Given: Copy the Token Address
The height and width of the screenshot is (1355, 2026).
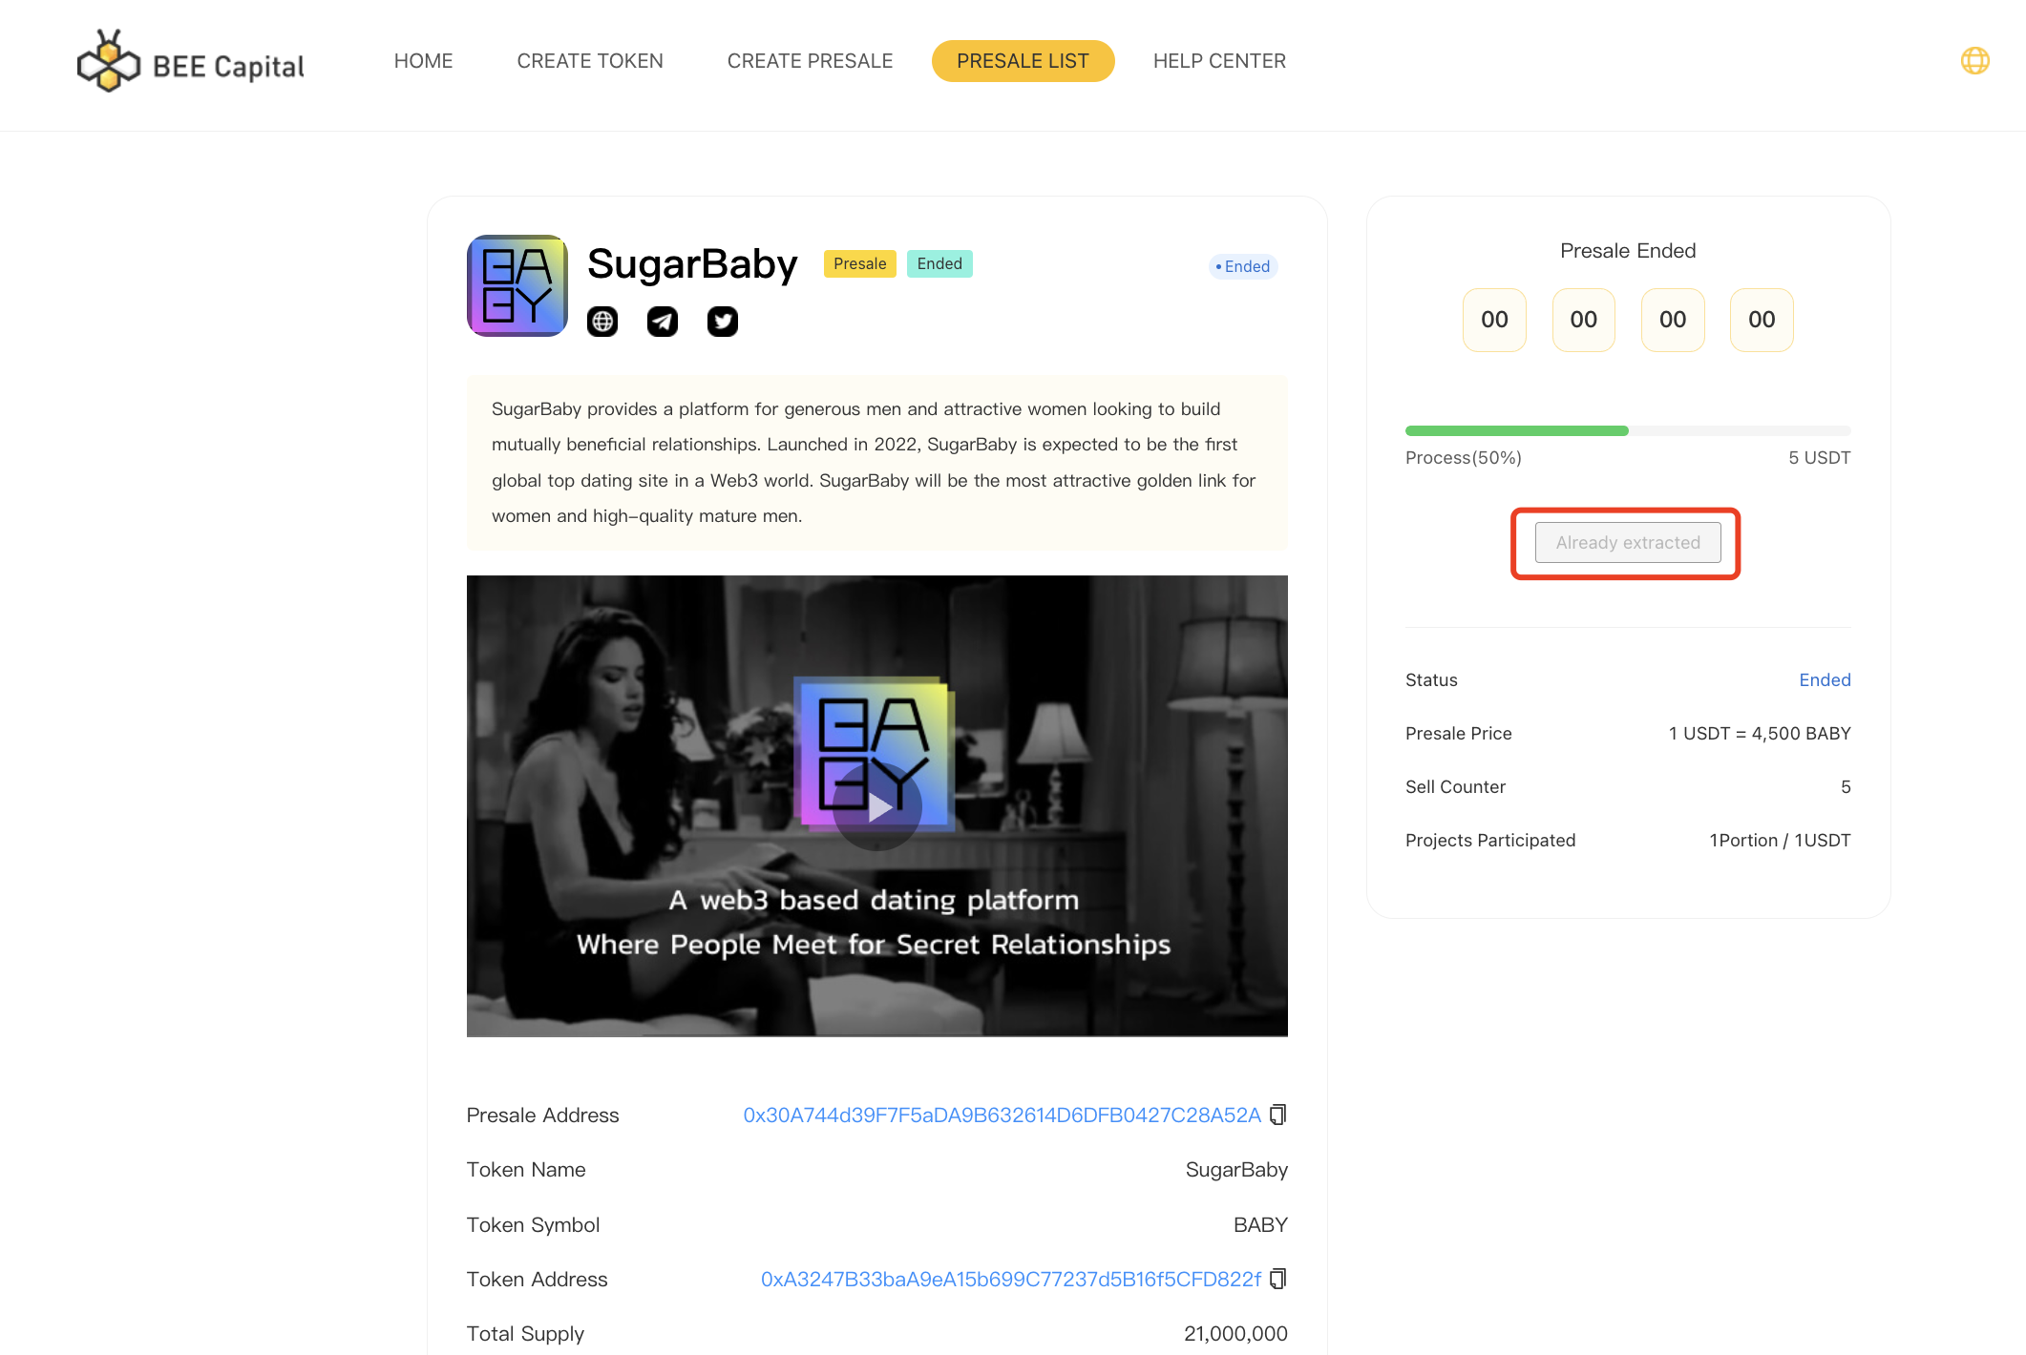Looking at the screenshot, I should 1278,1279.
